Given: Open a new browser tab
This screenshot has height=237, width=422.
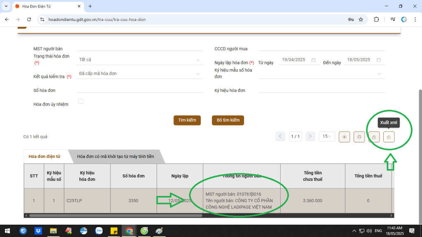Looking at the screenshot, I should (90, 6).
